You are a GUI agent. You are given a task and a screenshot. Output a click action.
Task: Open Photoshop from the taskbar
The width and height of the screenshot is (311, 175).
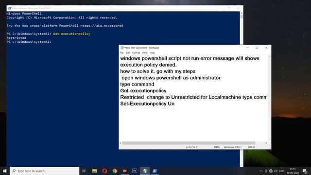click(135, 171)
